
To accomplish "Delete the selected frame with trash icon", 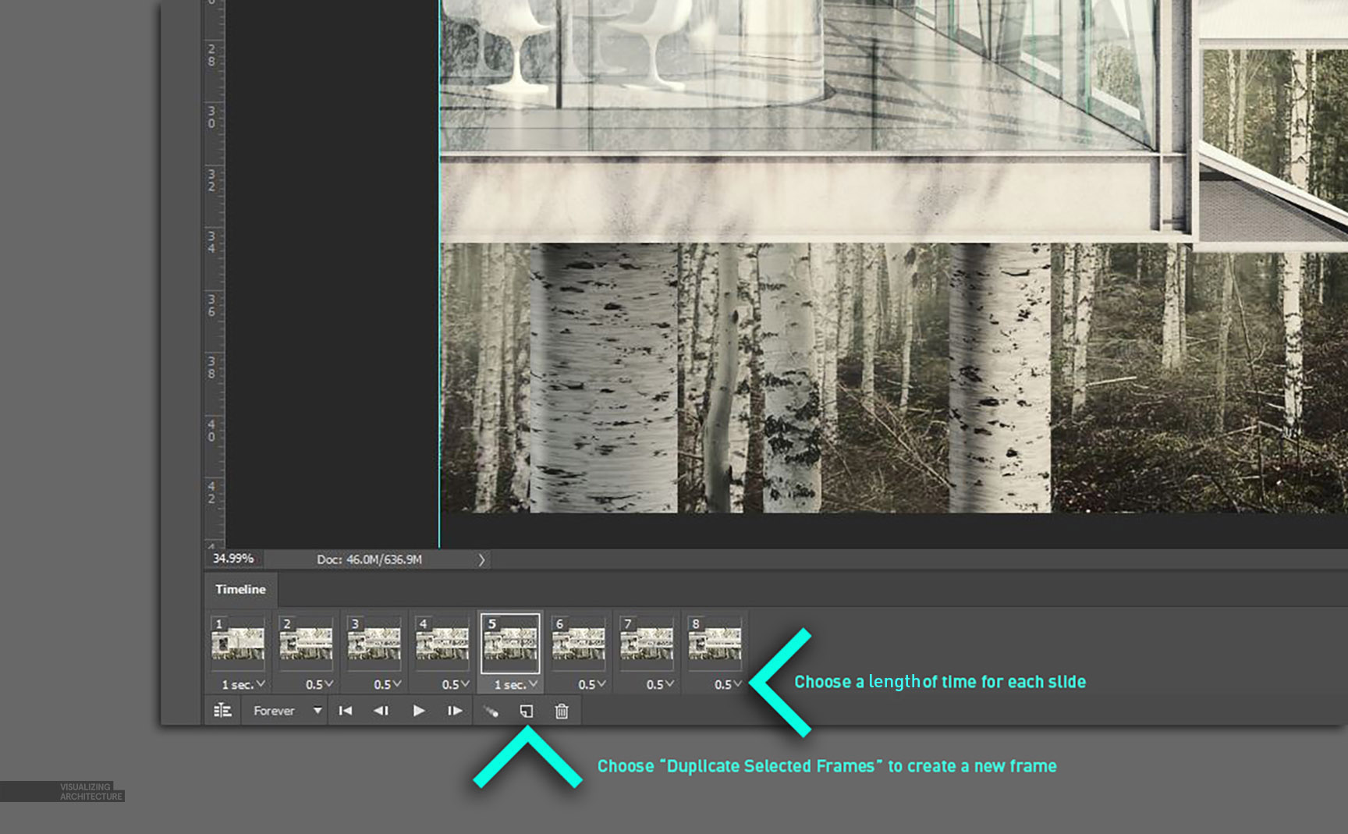I will (x=562, y=711).
